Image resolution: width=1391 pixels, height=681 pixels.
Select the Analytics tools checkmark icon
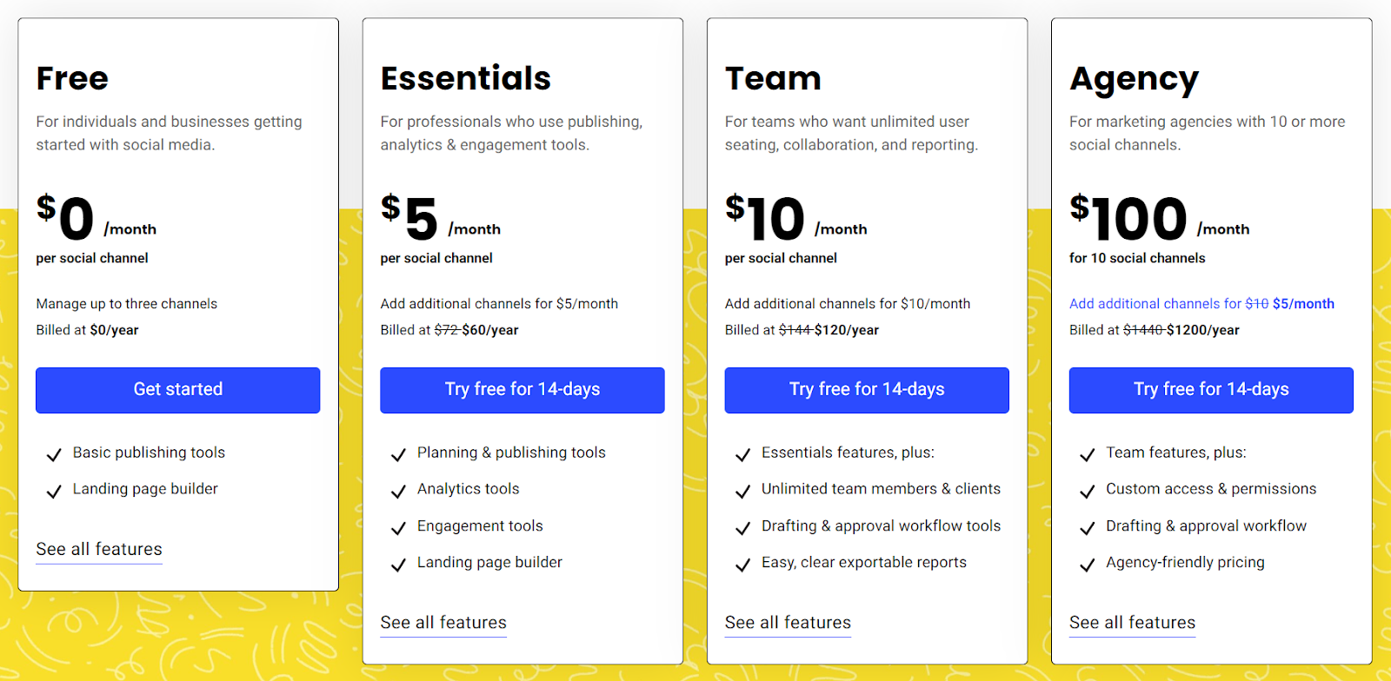(x=398, y=491)
